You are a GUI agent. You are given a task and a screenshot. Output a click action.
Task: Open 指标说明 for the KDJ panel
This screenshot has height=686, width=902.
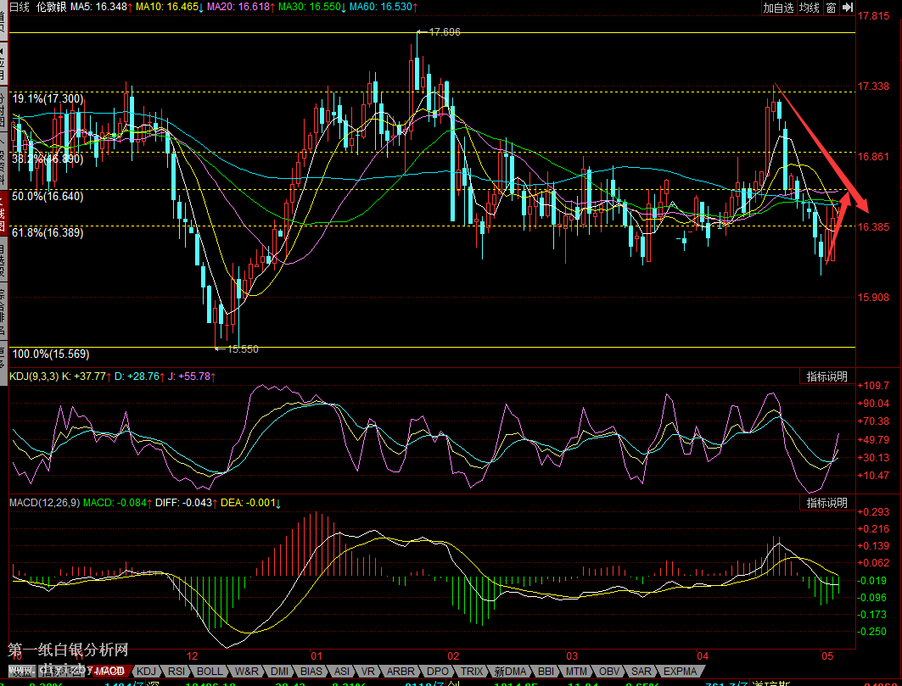(x=826, y=376)
